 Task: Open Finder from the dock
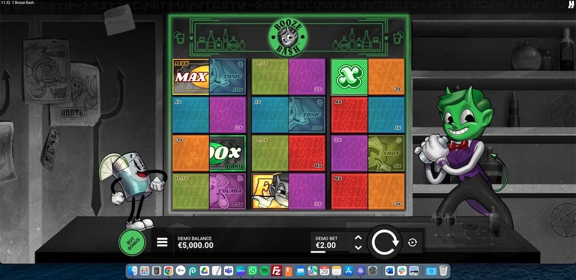(134, 271)
